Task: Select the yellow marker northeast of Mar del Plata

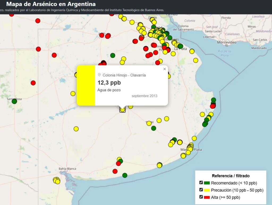Action: 194,138
